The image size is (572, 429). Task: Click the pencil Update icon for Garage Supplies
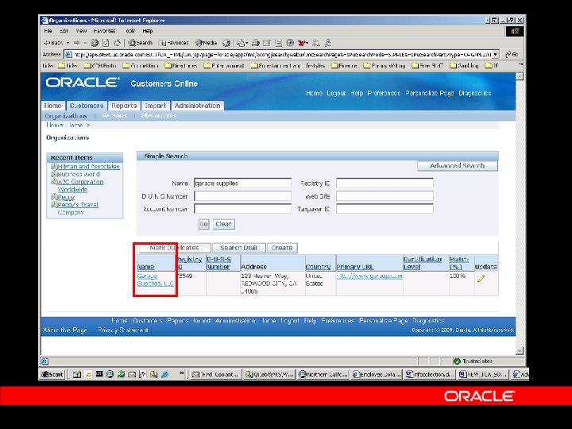point(481,279)
